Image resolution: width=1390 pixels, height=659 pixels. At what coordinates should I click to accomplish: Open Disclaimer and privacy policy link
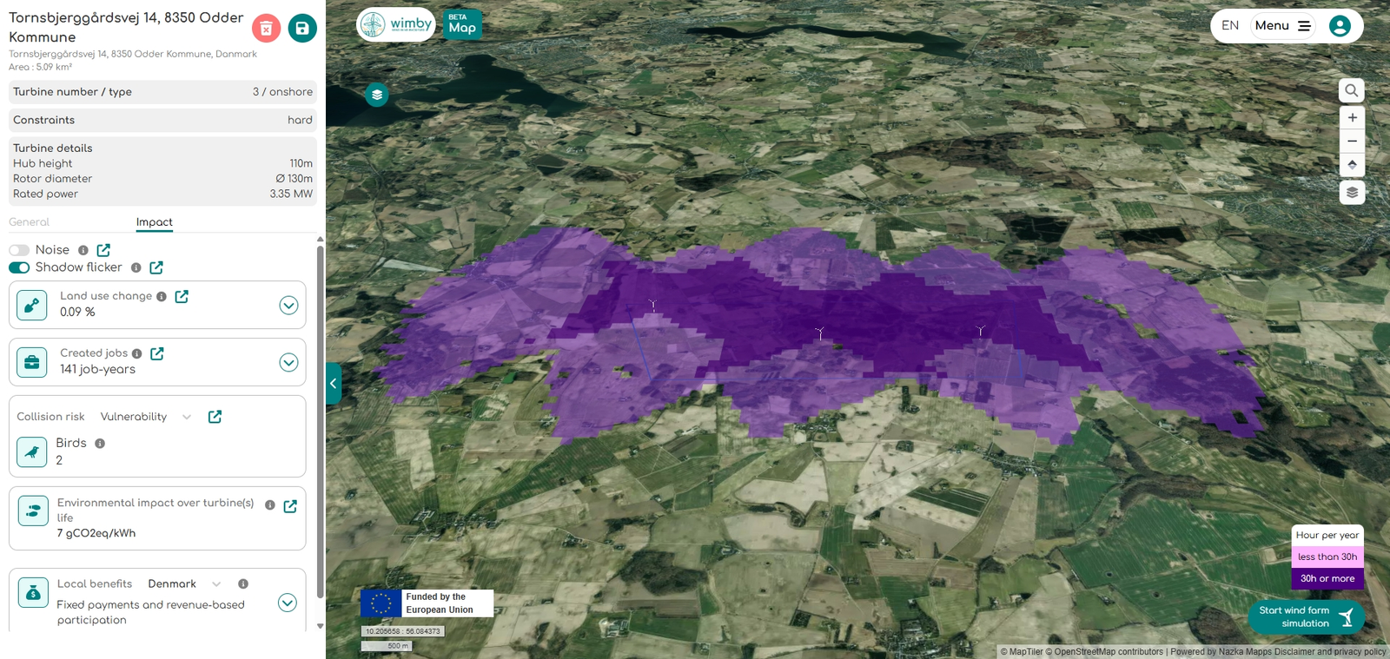[1330, 652]
